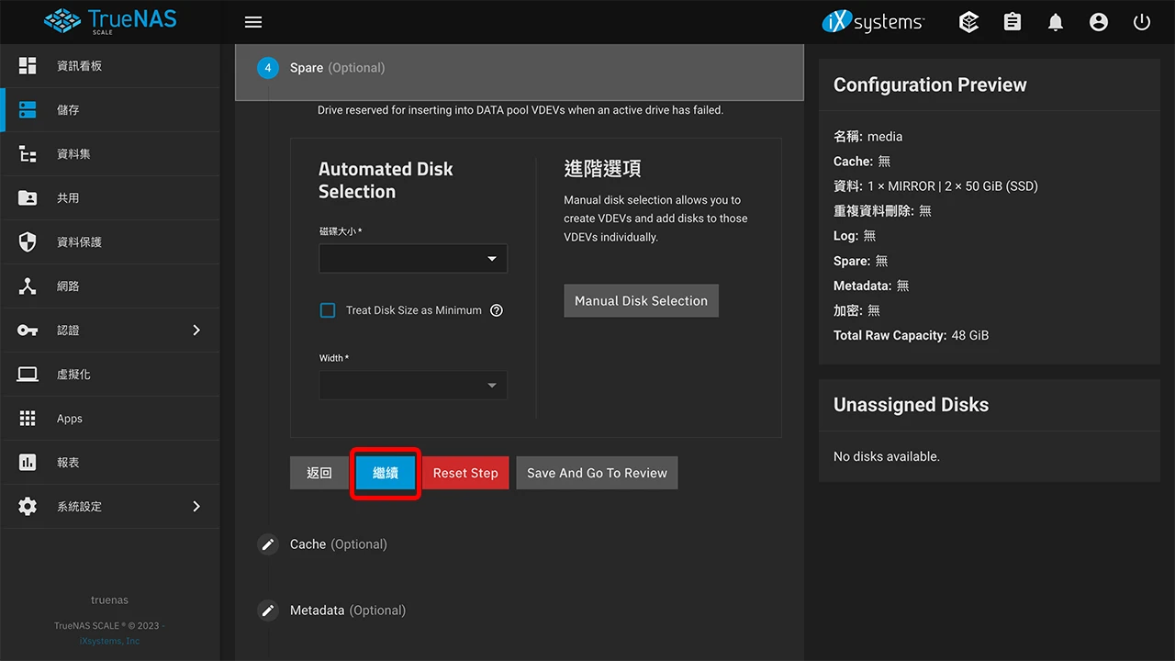Image resolution: width=1175 pixels, height=661 pixels.
Task: Click the power icon in top bar
Action: pos(1141,21)
